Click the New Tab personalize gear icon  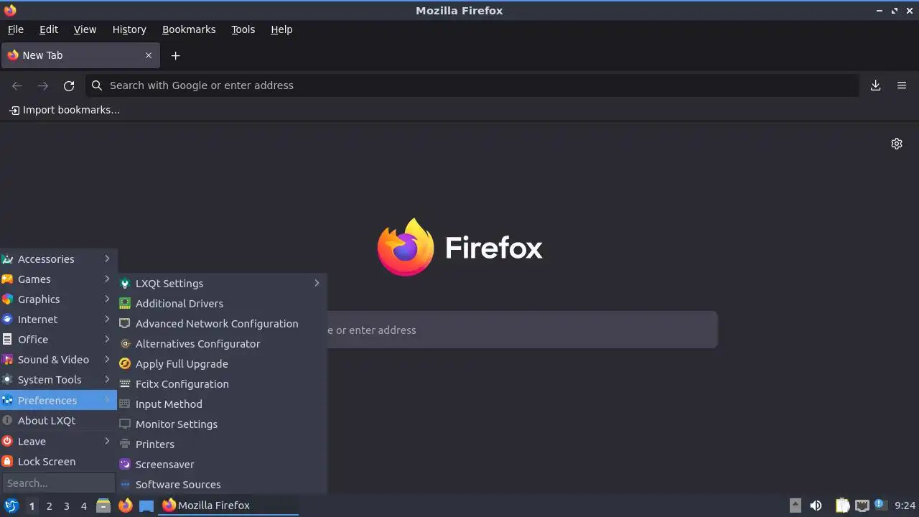pyautogui.click(x=897, y=144)
